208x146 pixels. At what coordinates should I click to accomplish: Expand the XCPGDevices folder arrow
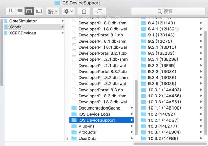point(63,33)
